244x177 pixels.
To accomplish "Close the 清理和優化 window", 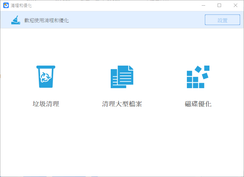I will 235,5.
